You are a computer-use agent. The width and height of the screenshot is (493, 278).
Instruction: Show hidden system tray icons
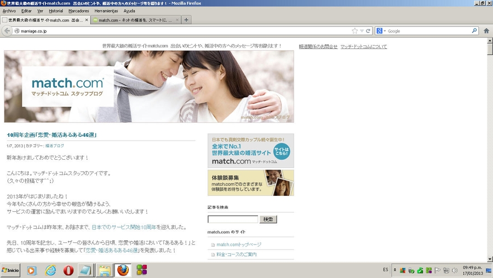(x=395, y=270)
